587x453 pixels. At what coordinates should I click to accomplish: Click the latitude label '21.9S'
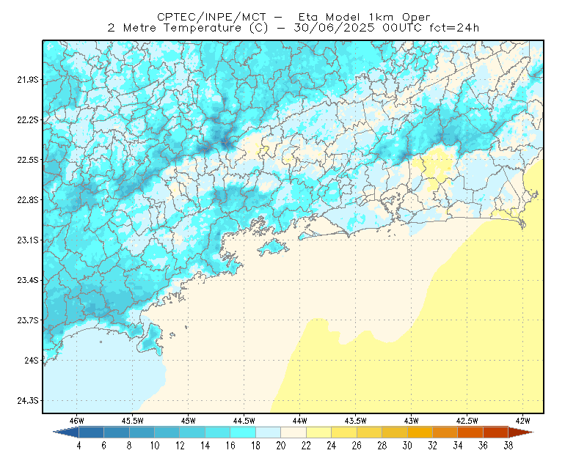click(28, 80)
